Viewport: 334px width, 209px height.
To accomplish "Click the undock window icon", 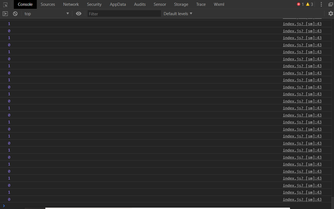I will 331,4.
